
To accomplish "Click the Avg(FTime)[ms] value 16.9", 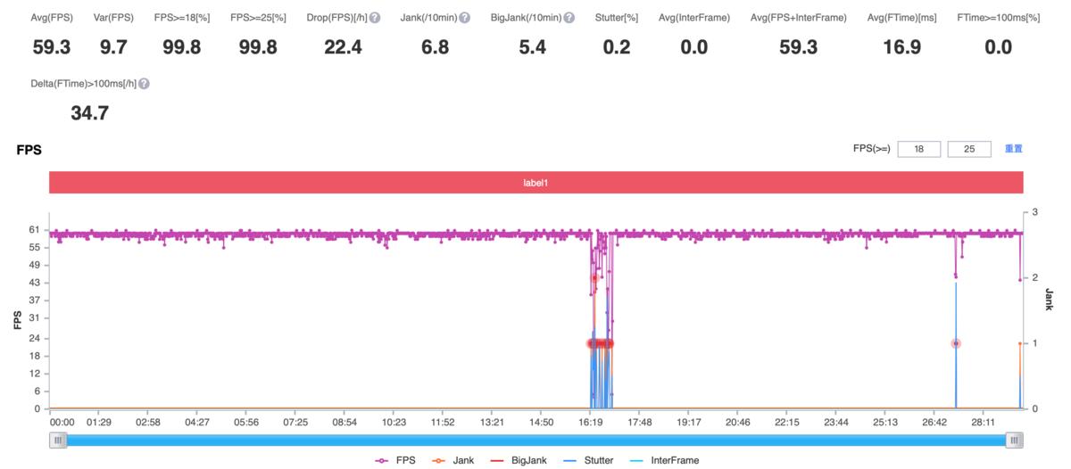I will (x=901, y=47).
